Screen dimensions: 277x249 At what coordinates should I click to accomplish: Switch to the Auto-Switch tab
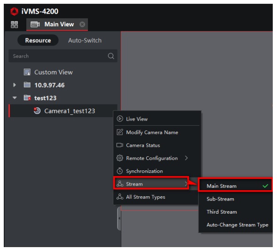tap(85, 40)
